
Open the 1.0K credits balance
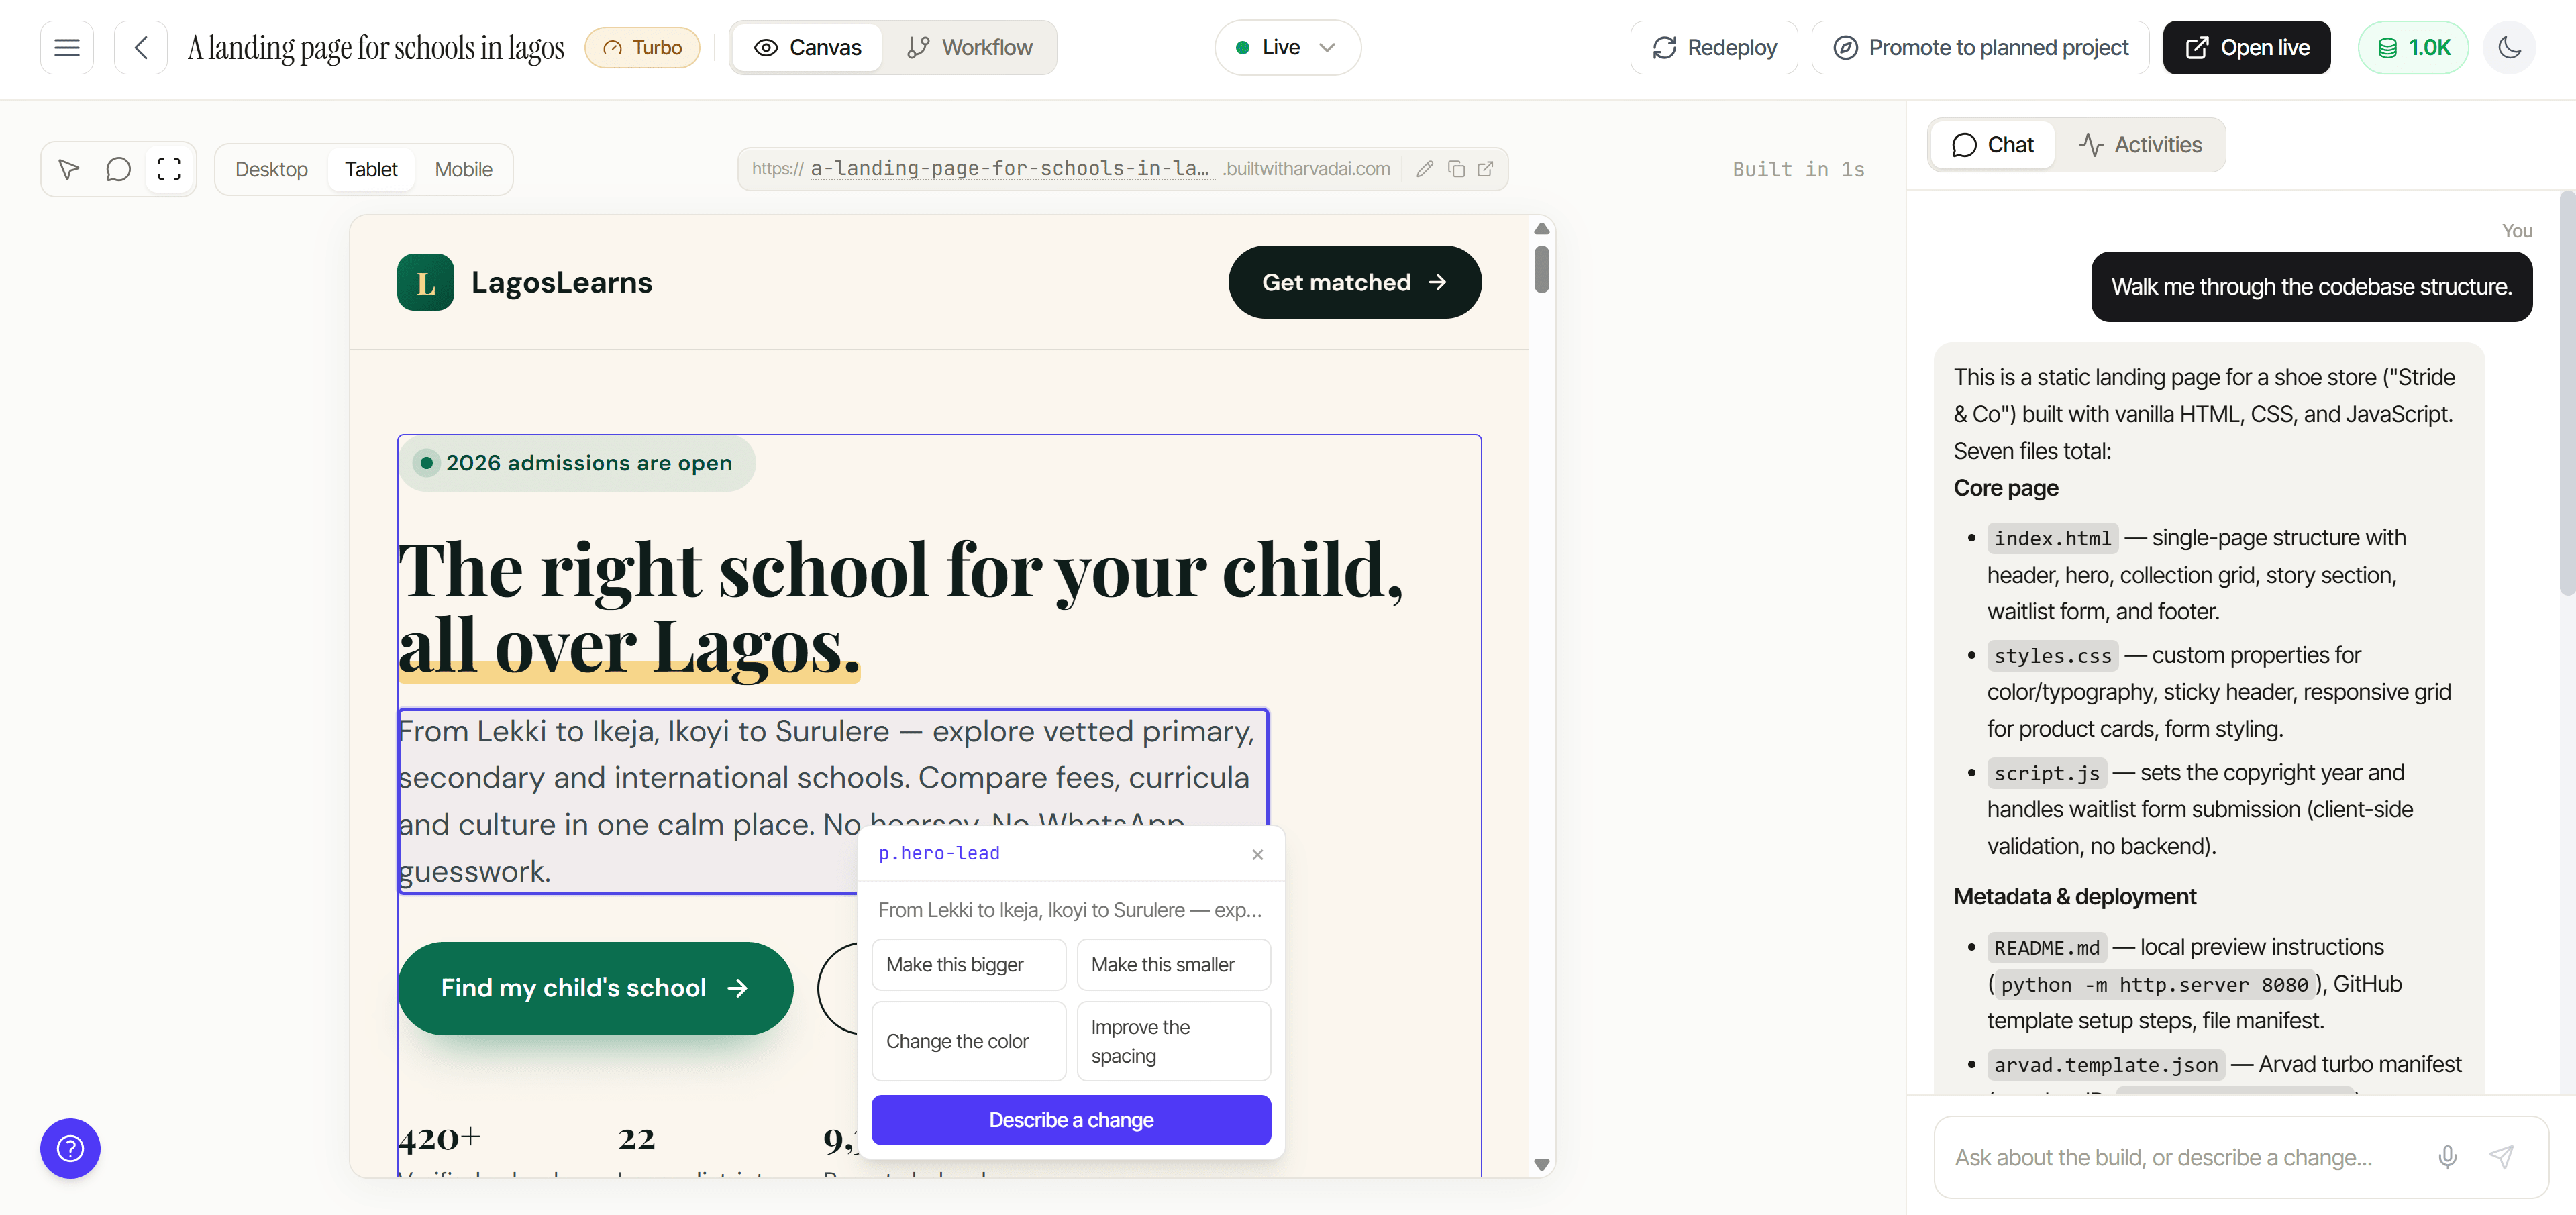click(2413, 47)
